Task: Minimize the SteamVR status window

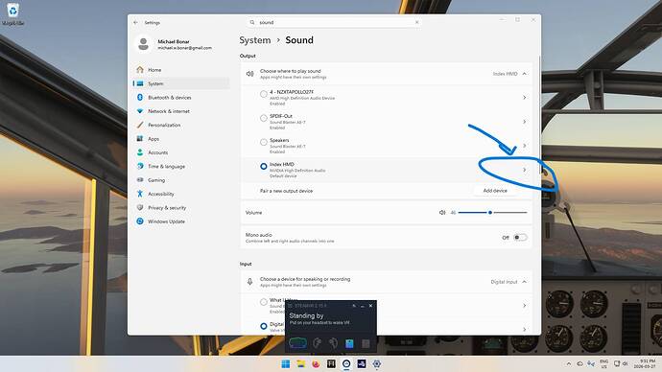Action: click(x=363, y=305)
